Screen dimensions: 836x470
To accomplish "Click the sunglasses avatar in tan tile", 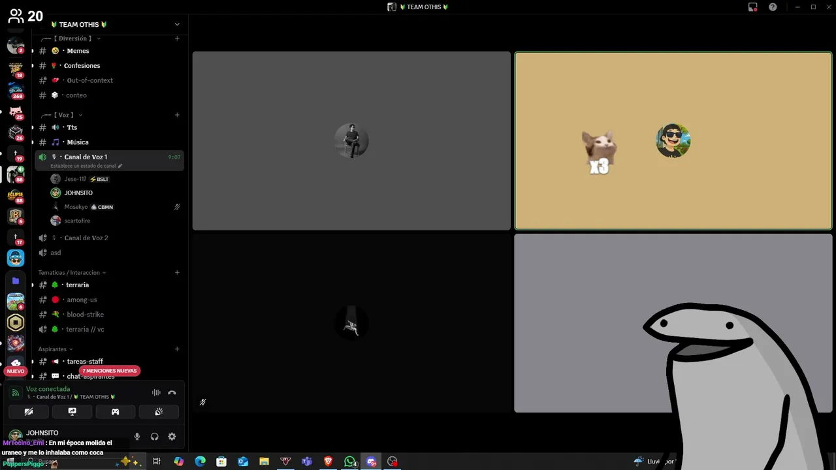I will click(x=673, y=140).
